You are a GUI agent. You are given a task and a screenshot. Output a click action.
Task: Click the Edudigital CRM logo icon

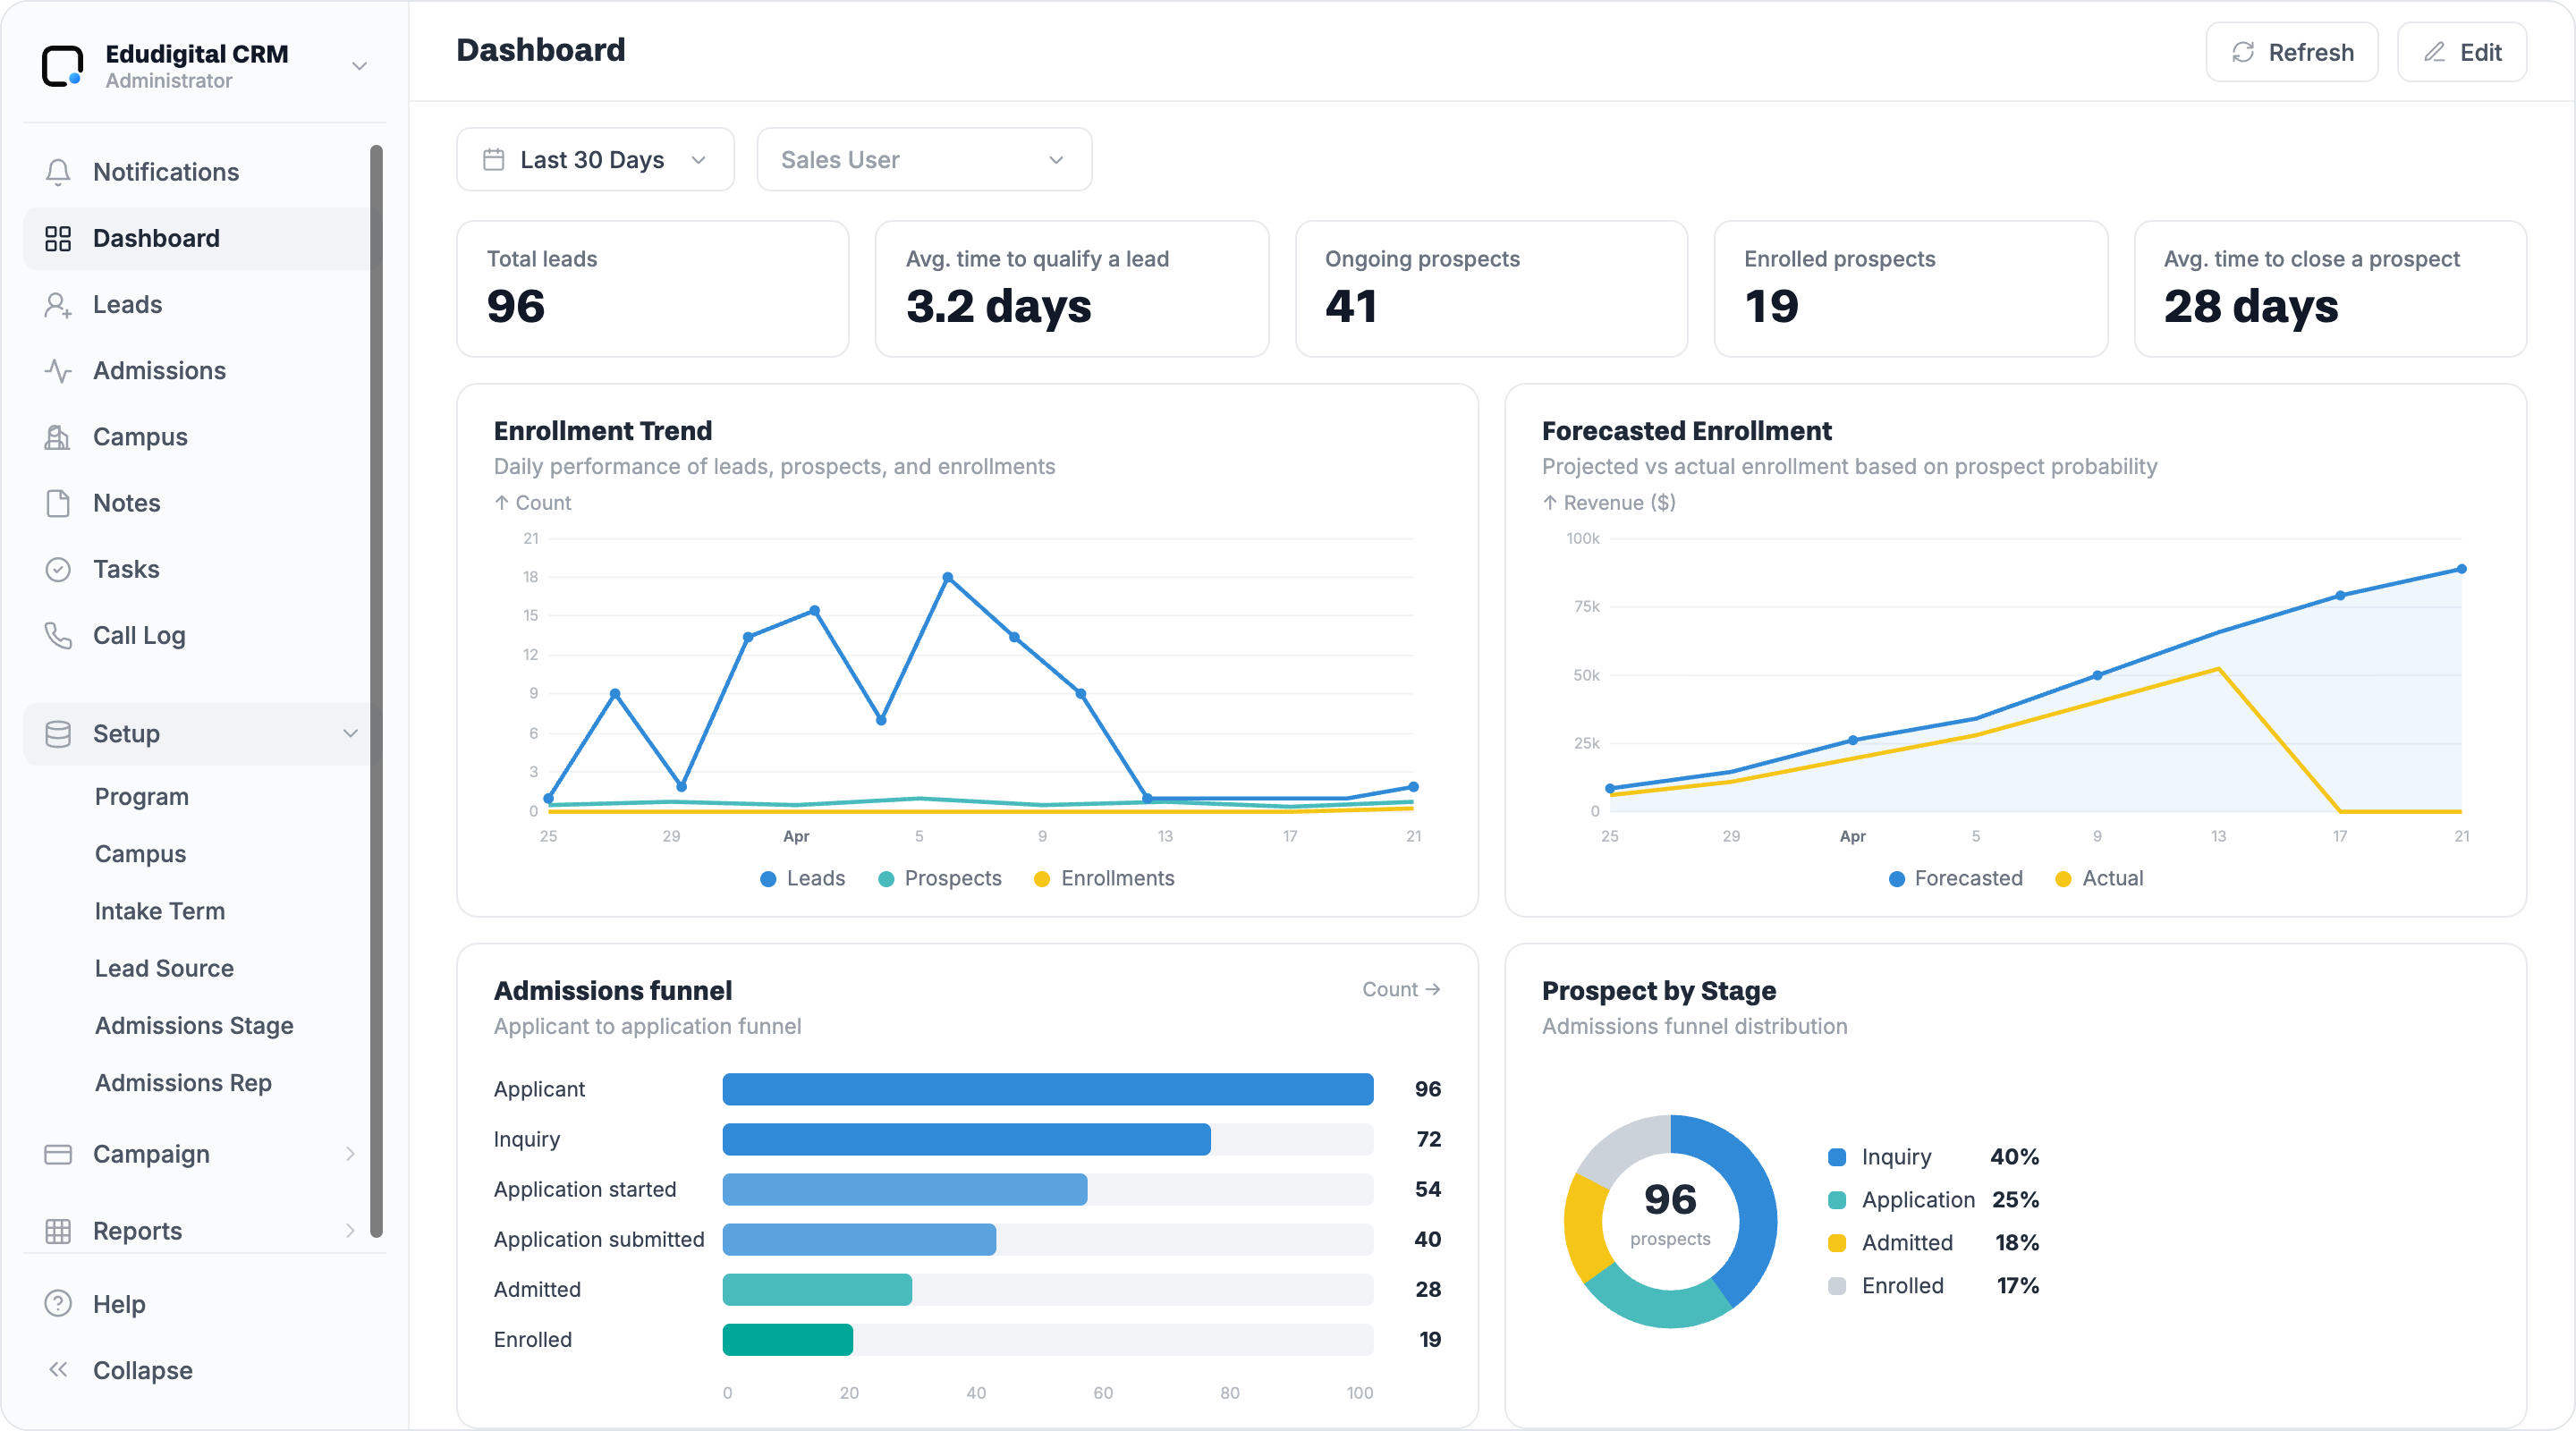point(62,66)
